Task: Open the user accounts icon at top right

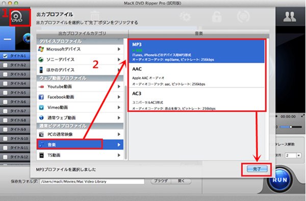Action: point(290,17)
